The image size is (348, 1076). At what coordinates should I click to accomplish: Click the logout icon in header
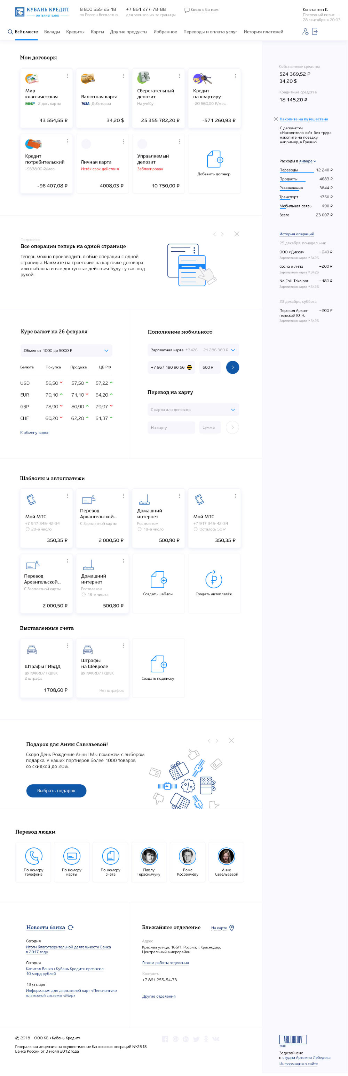tap(315, 32)
